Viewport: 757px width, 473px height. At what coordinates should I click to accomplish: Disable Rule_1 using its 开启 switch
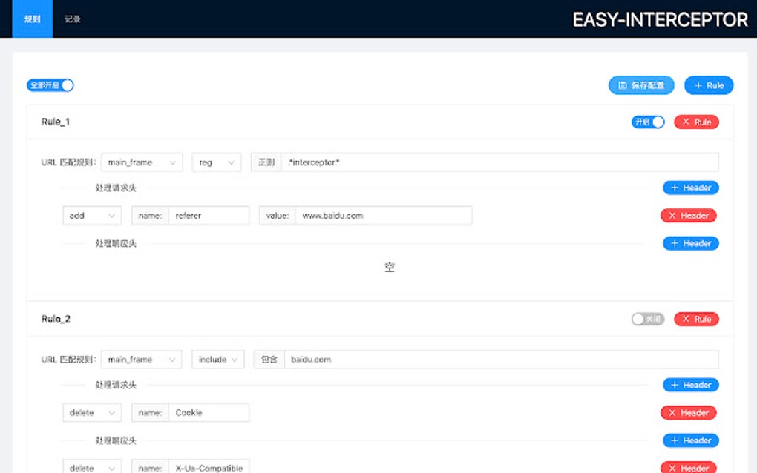646,122
